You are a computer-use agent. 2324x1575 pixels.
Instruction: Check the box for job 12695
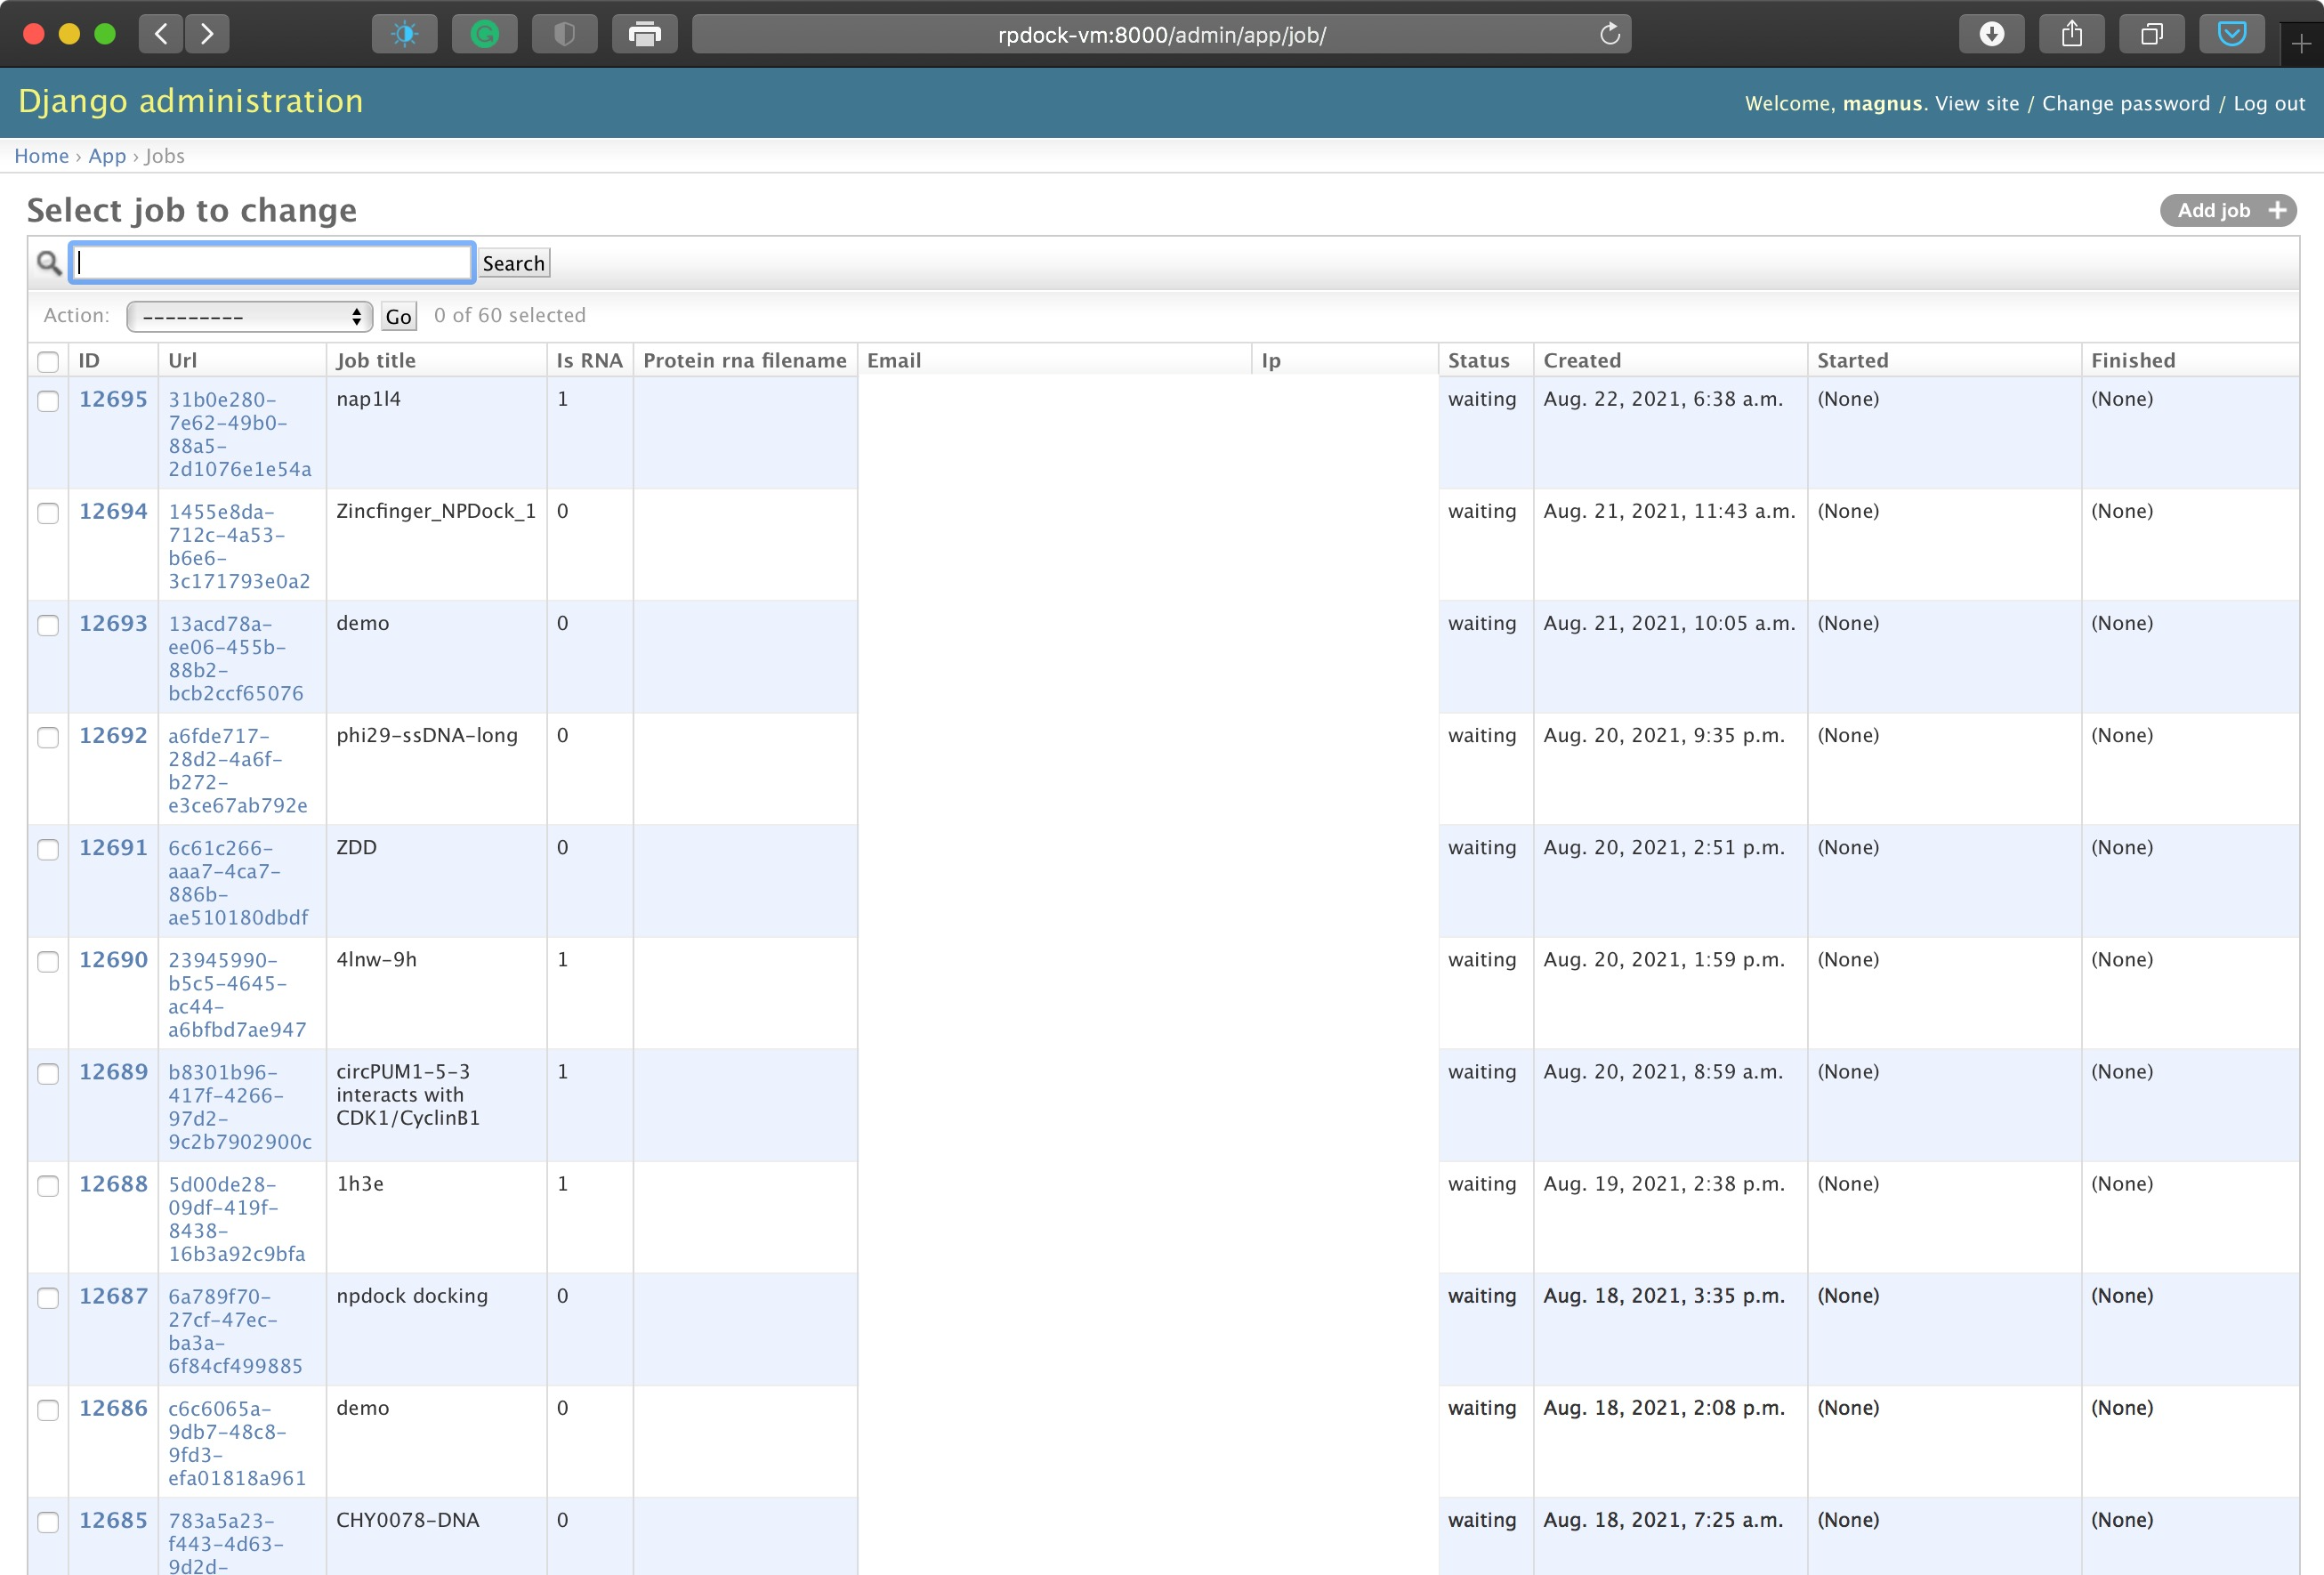tap(48, 401)
